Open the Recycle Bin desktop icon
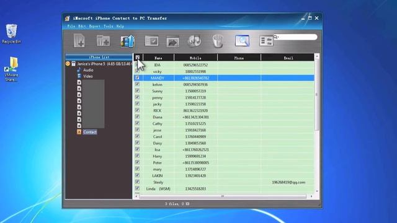This screenshot has width=397, height=223. pyautogui.click(x=11, y=34)
